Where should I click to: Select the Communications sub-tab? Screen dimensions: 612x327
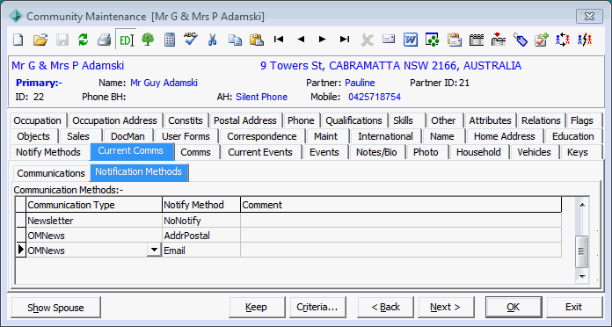(51, 173)
